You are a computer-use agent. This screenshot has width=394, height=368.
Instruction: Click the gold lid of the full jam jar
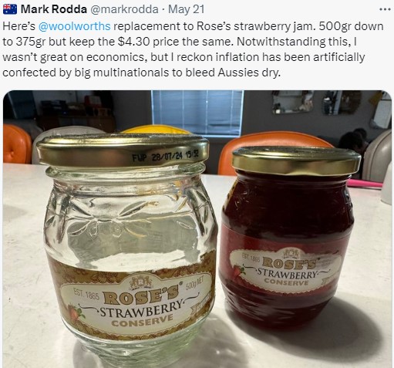tap(296, 160)
